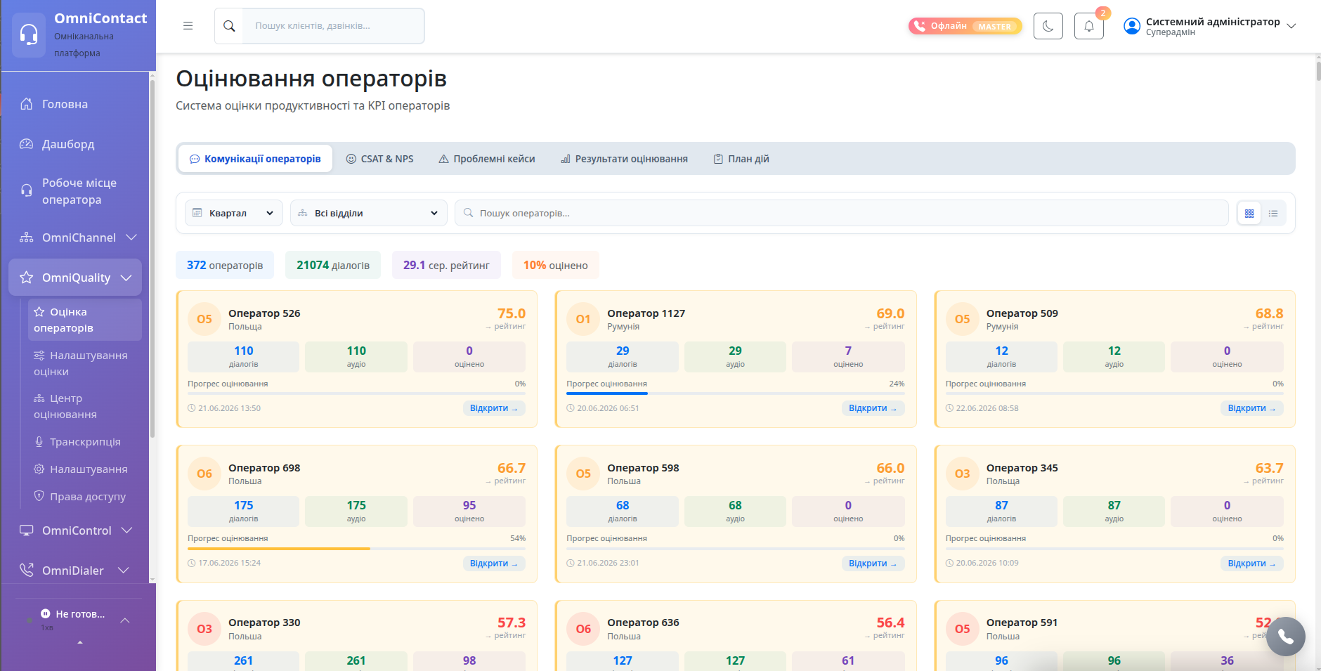This screenshot has height=671, width=1321.
Task: Click the 21074 діалогів stat badge
Action: (333, 265)
